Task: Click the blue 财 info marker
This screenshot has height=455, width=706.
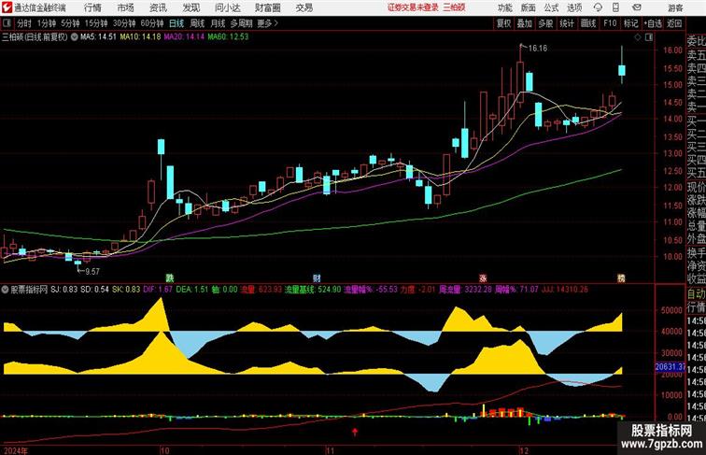Action: click(317, 278)
